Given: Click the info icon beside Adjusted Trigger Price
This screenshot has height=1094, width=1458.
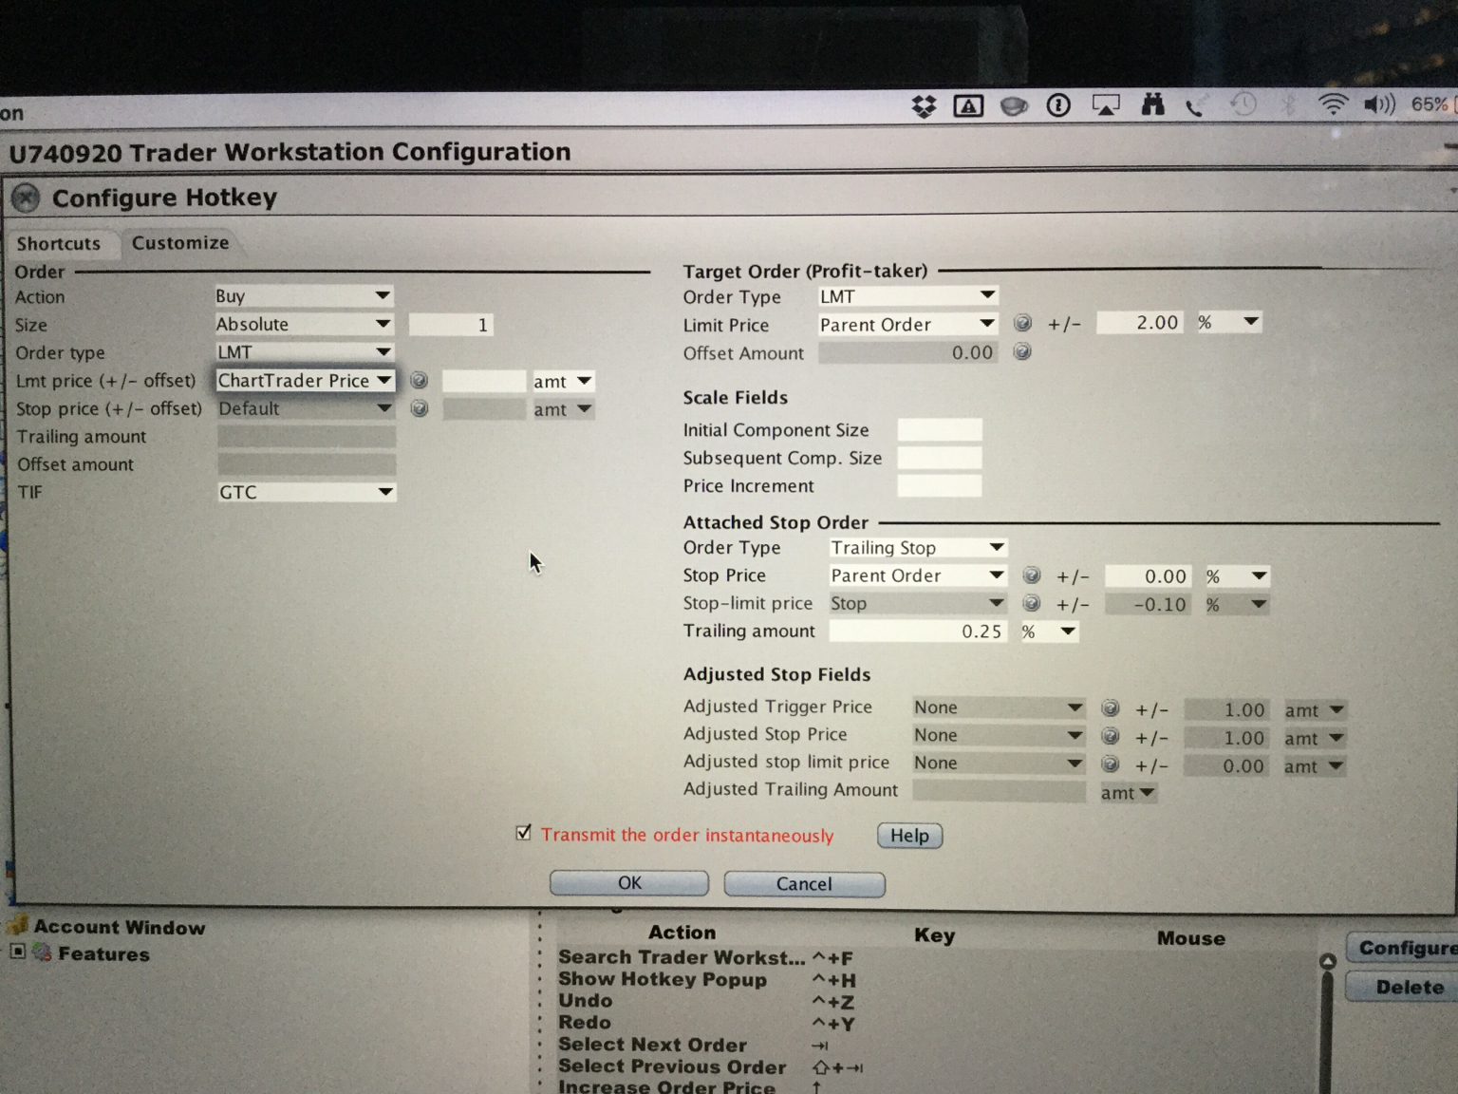Looking at the screenshot, I should point(1110,708).
